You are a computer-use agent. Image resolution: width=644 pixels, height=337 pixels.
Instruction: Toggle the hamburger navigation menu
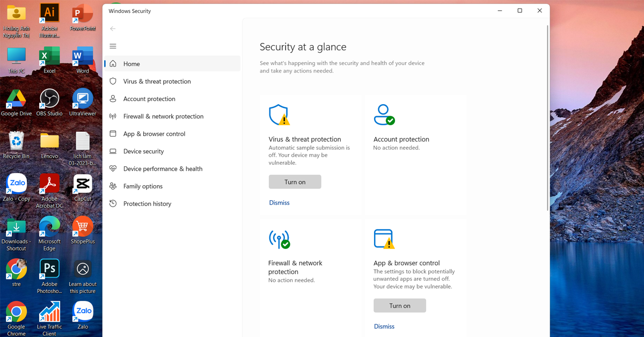click(x=113, y=46)
